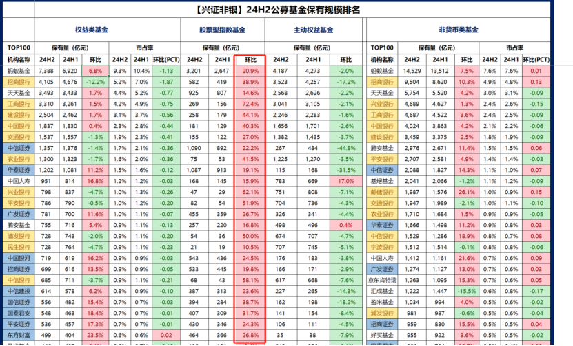573x346 pixels.
Task: Select 招商银行 equity holdings 24H1 value 4,676
Action: click(70, 82)
